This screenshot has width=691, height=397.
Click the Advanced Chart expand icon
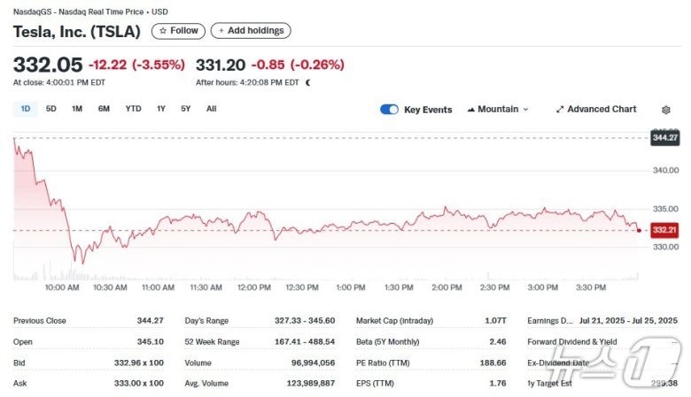pyautogui.click(x=560, y=110)
